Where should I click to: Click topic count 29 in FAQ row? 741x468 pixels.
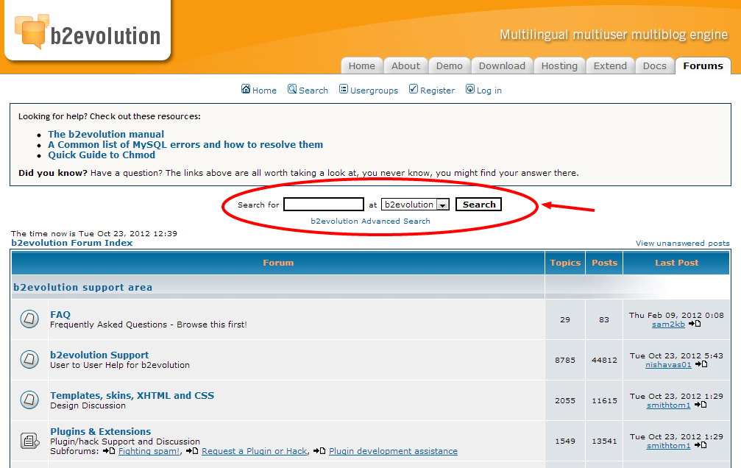tap(565, 319)
